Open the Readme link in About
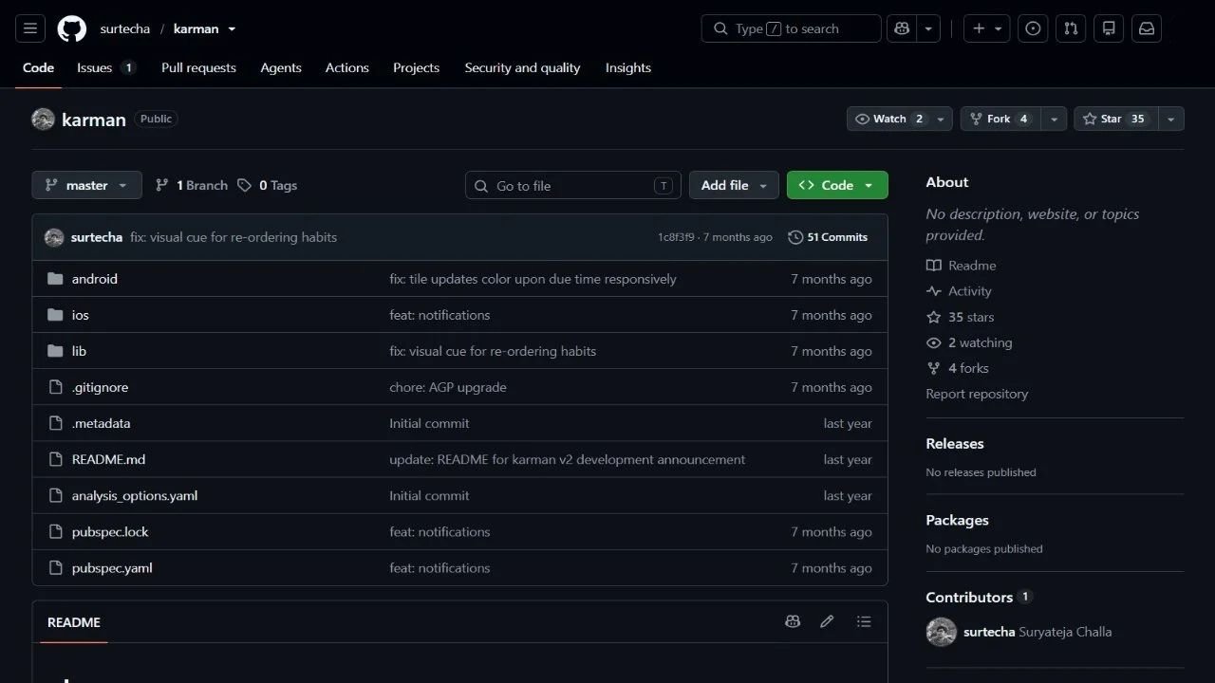This screenshot has height=683, width=1215. (x=962, y=266)
